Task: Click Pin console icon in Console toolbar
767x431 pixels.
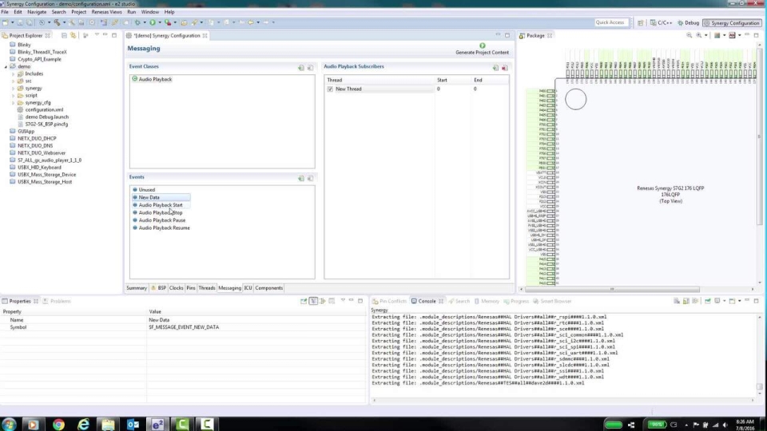Action: click(x=708, y=301)
